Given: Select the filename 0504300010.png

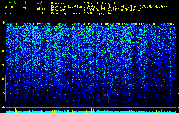Looking at the screenshot, I should [15, 8].
